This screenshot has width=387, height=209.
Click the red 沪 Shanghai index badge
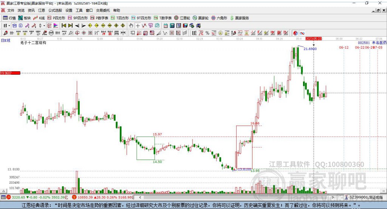[9, 197]
